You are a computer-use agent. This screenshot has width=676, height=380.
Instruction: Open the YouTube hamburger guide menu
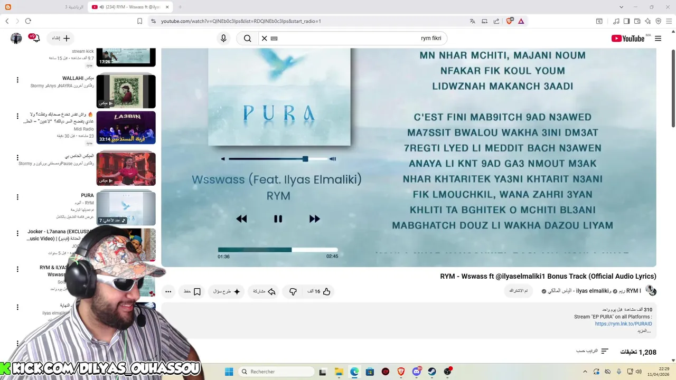[x=658, y=38]
